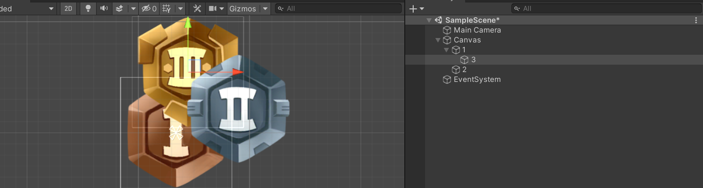Click the search magnifier icon in Scene search
The width and height of the screenshot is (703, 188).
tap(281, 8)
